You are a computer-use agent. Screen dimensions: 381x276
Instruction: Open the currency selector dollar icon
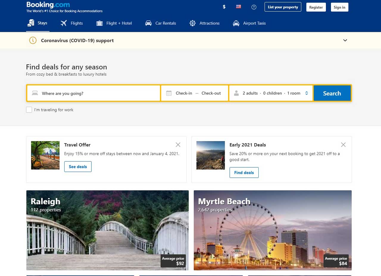224,7
